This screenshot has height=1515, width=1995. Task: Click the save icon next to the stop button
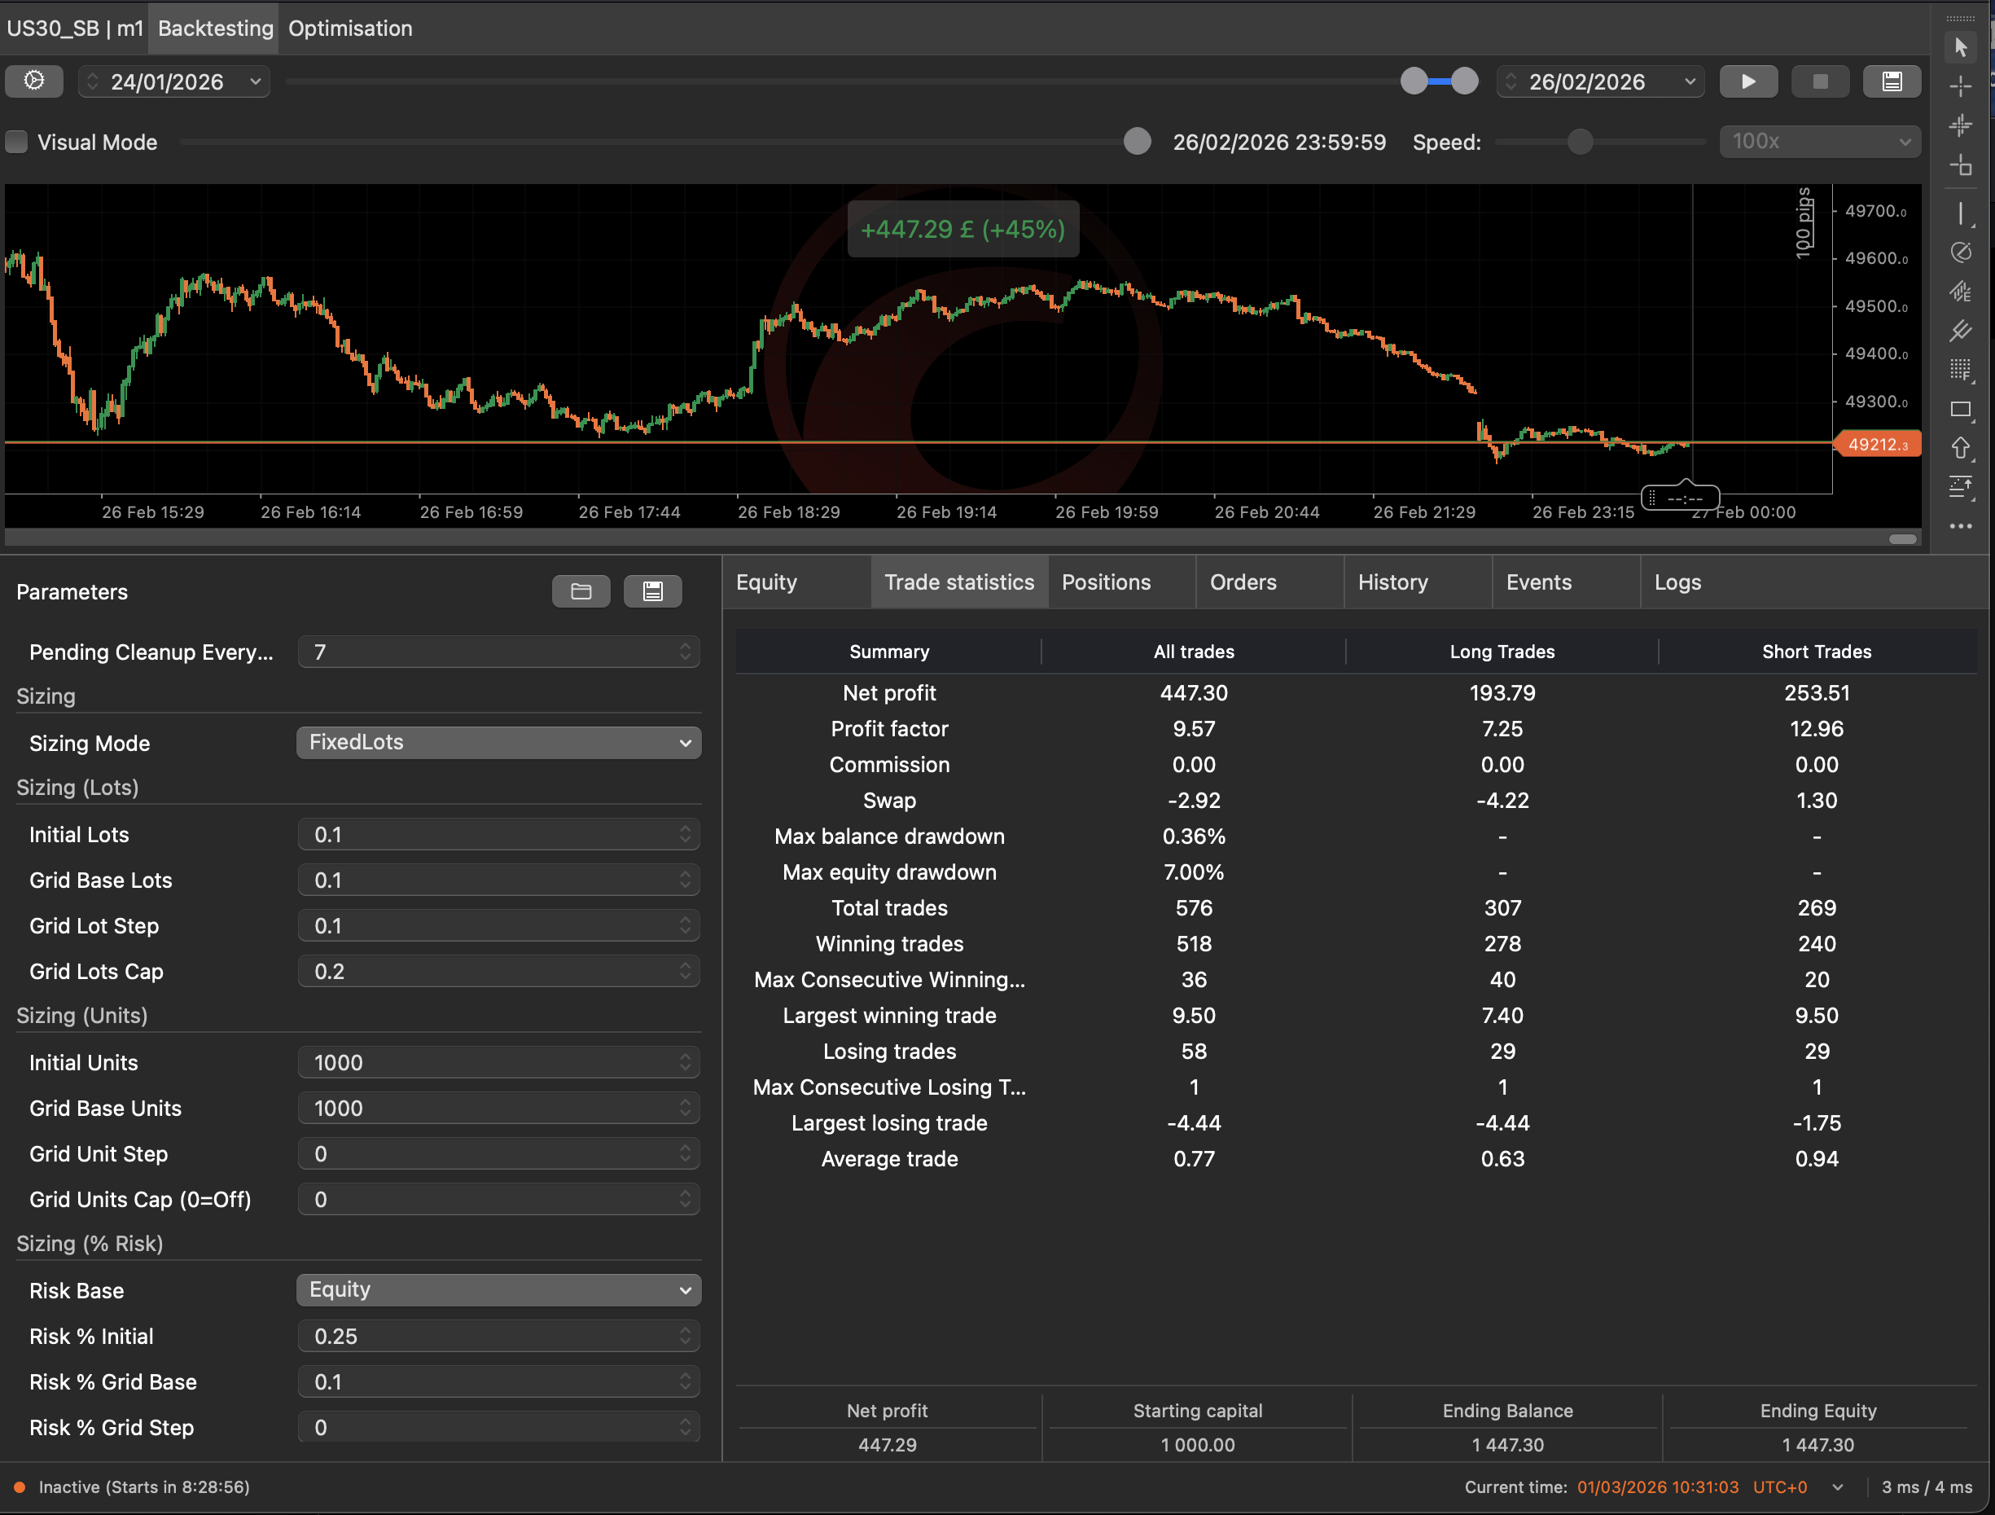coord(1892,81)
